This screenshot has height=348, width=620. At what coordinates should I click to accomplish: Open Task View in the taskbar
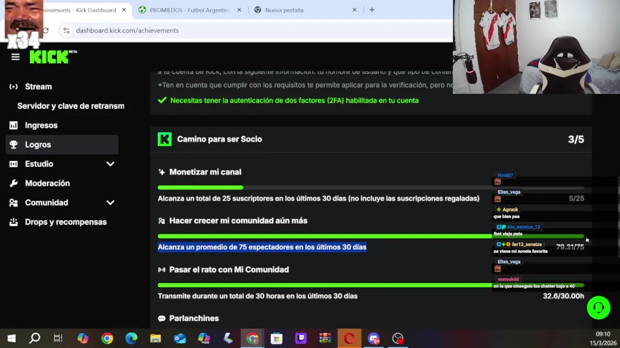58,338
